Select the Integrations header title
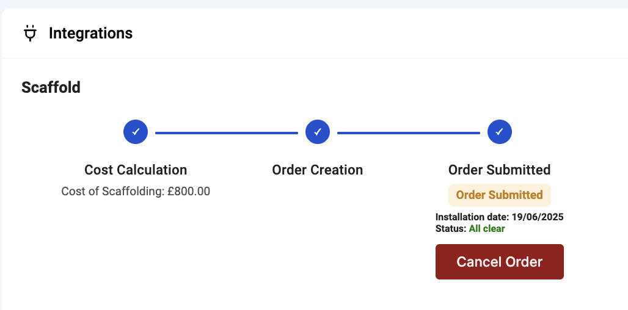The image size is (628, 310). [90, 33]
